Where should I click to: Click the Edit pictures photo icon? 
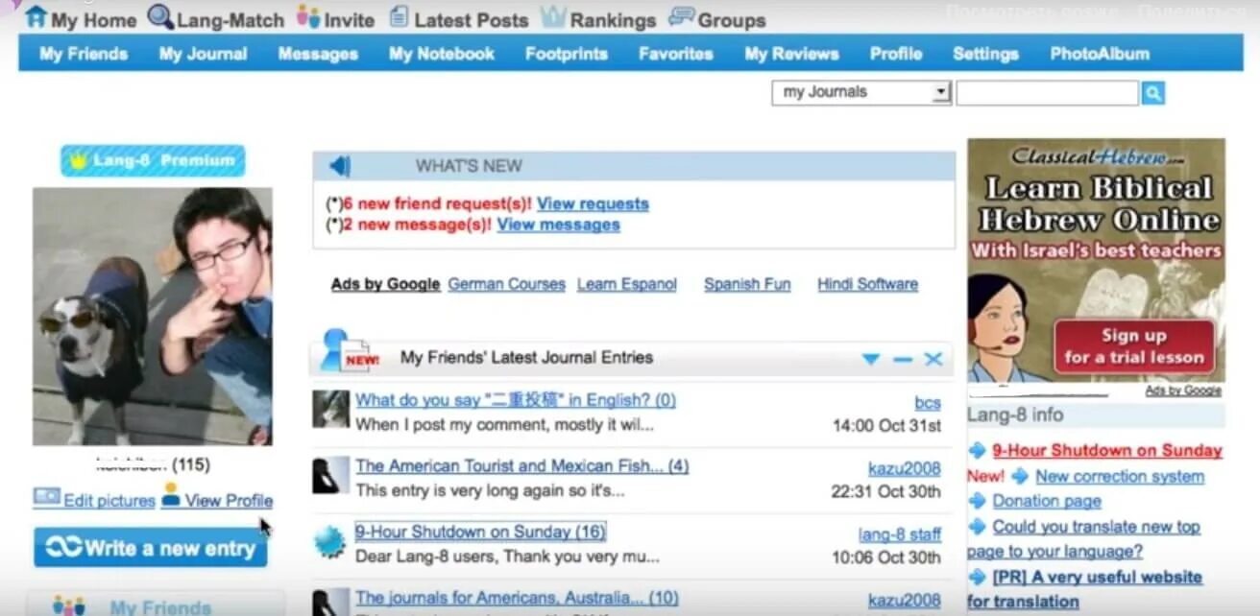click(x=46, y=497)
